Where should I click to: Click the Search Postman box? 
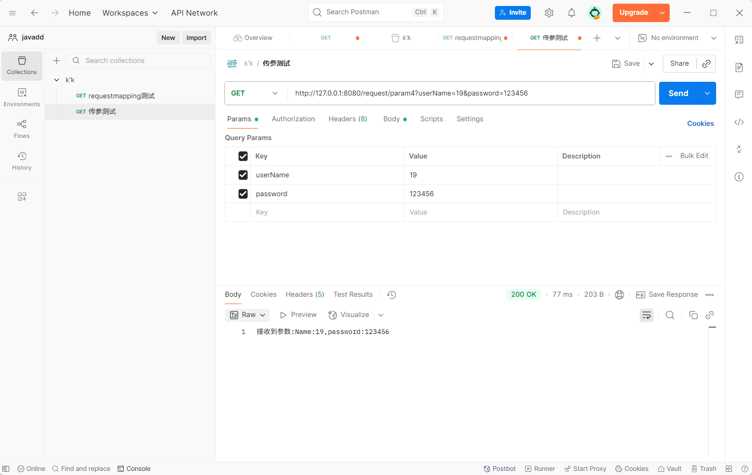click(376, 12)
